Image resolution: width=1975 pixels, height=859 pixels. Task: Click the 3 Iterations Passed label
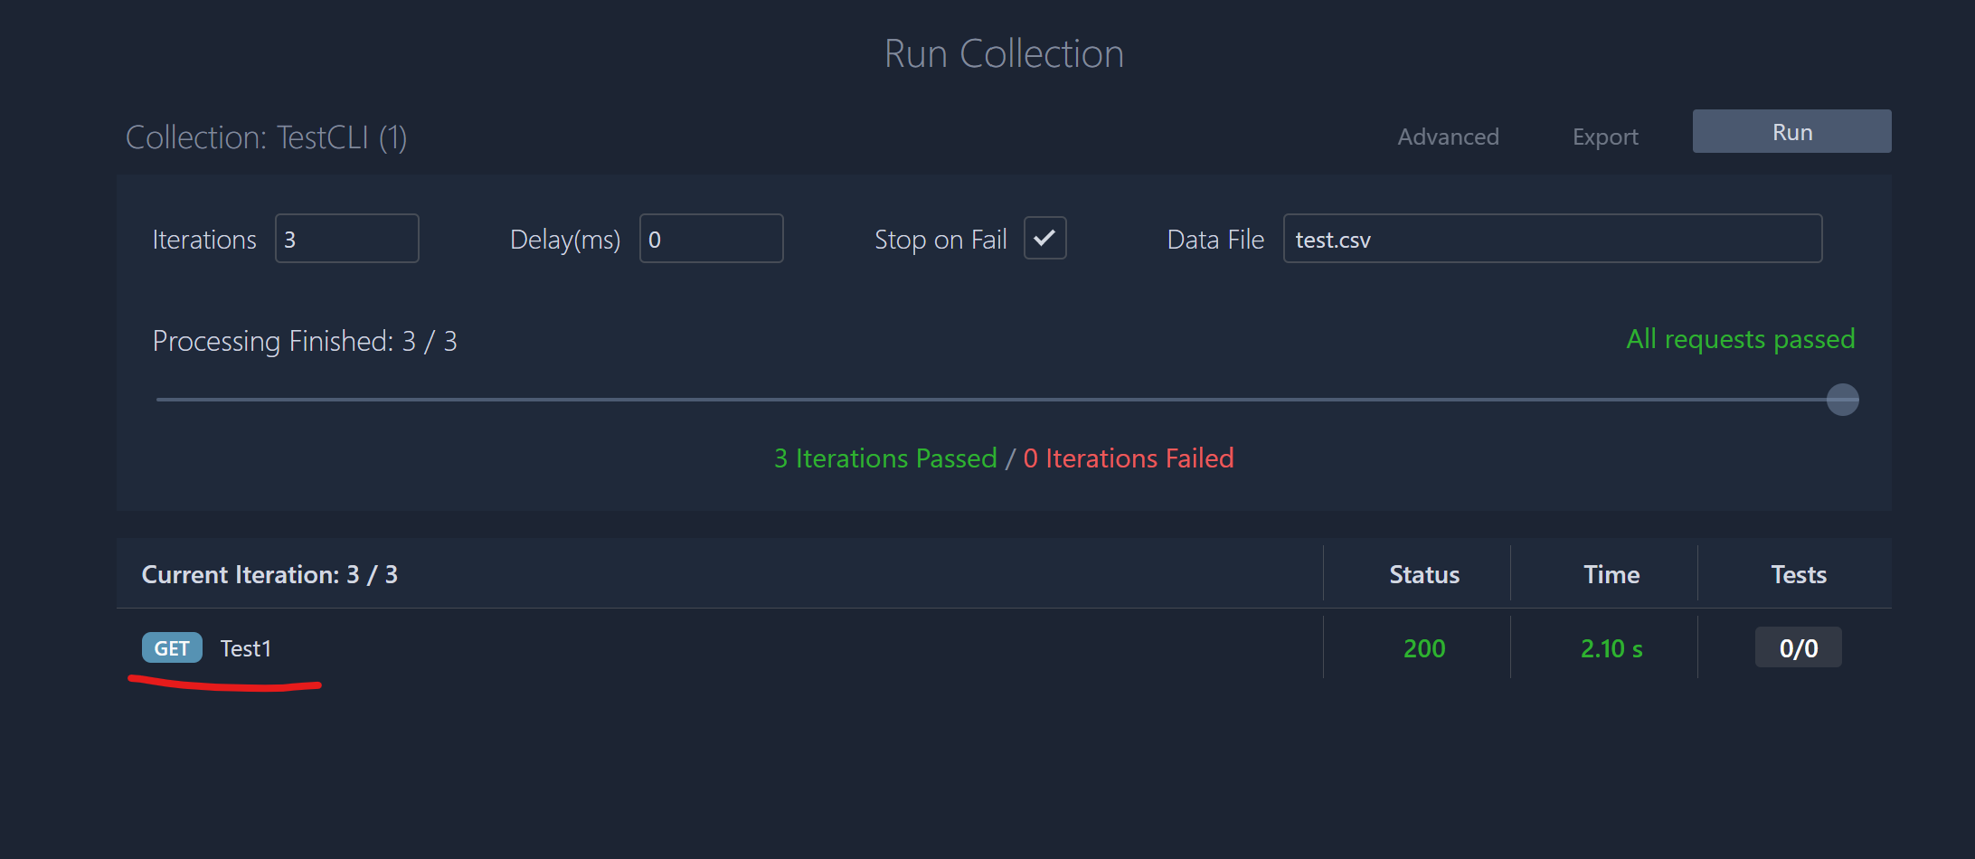point(884,458)
